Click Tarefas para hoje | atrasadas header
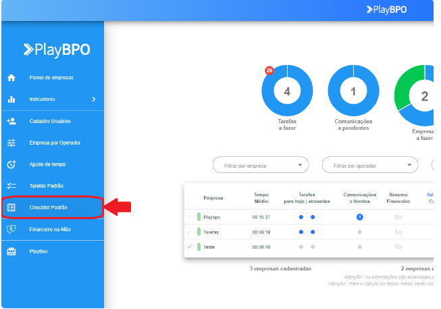The width and height of the screenshot is (441, 309). click(x=307, y=198)
